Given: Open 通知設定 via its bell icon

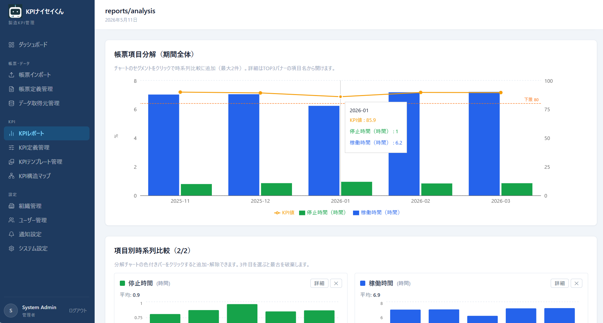Looking at the screenshot, I should [x=11, y=234].
